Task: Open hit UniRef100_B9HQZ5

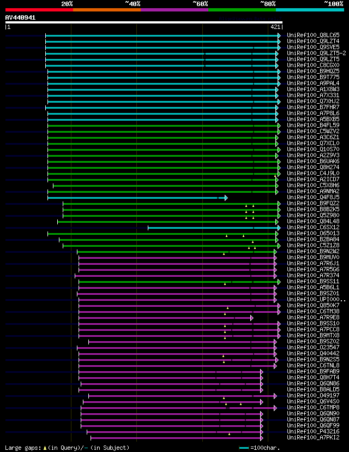Action: pyautogui.click(x=314, y=71)
